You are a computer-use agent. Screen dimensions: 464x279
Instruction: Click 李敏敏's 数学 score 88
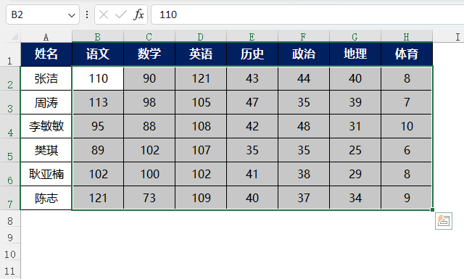tap(149, 126)
